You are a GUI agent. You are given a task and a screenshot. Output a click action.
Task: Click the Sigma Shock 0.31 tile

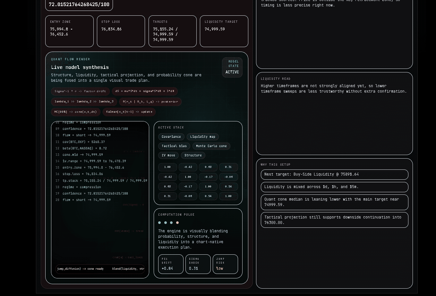click(198, 264)
